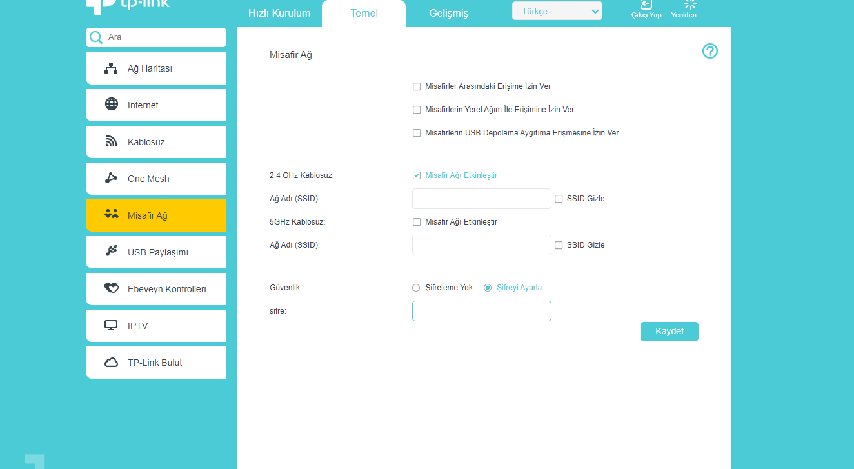Select Şifreyi Ayarla radio option

[x=488, y=288]
